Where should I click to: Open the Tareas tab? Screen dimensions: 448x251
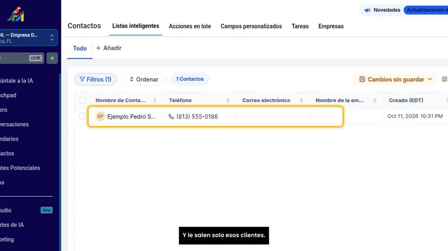click(300, 26)
